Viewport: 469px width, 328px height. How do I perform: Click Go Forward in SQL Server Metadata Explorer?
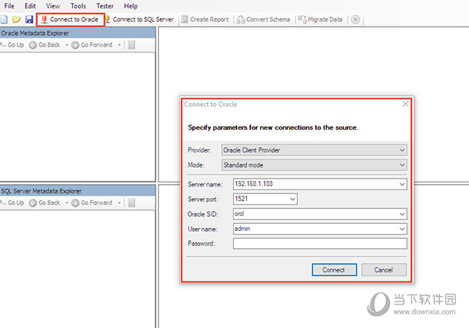point(91,203)
